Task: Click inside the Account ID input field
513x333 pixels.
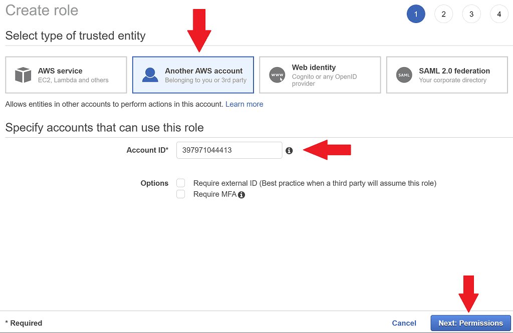Action: (x=229, y=150)
